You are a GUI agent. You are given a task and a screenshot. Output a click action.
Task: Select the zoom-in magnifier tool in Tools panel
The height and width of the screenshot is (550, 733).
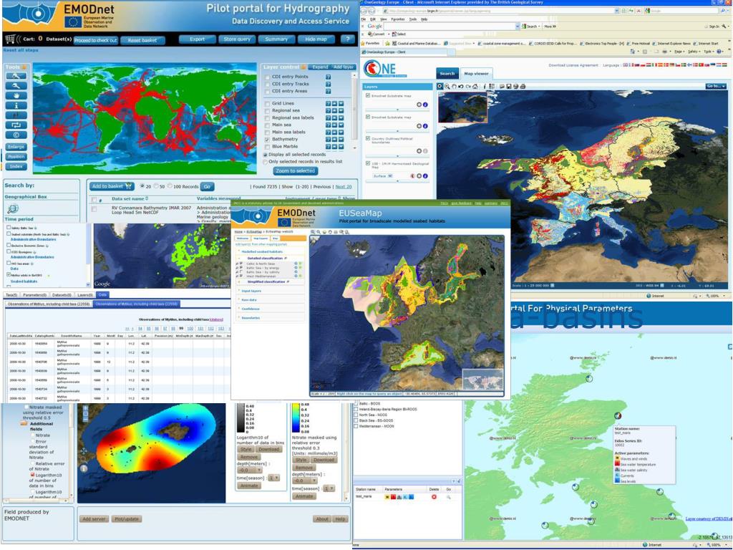coord(16,76)
